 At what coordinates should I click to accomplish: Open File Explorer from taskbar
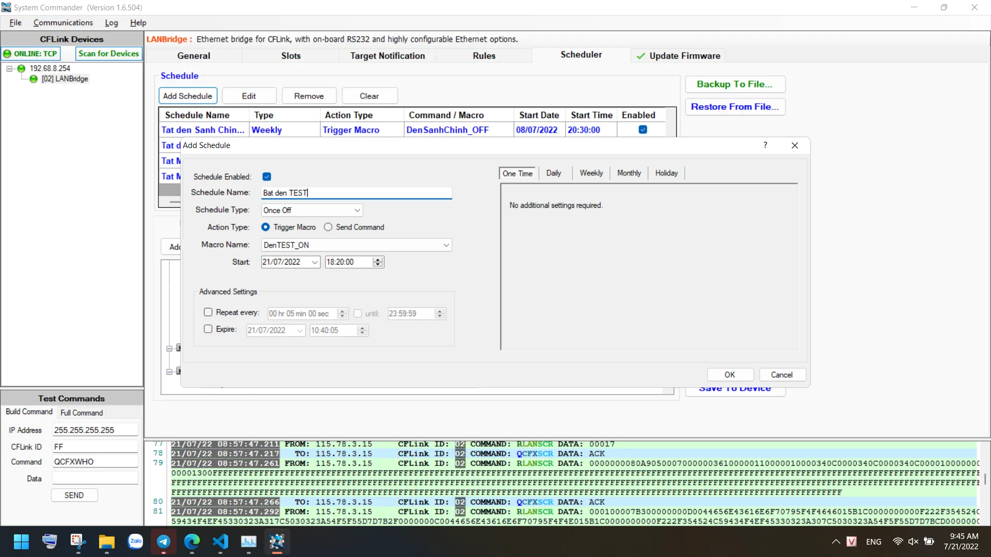click(107, 542)
